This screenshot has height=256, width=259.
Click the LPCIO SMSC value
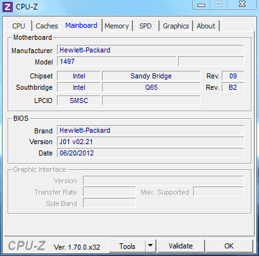coord(79,101)
